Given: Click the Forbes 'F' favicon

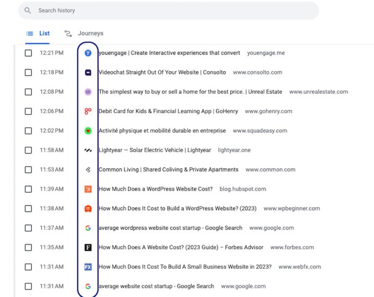Looking at the screenshot, I should [88, 247].
